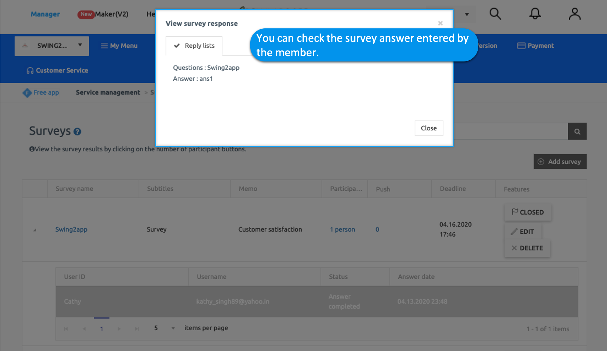This screenshot has height=351, width=607.
Task: Click the Add survey button
Action: point(560,162)
